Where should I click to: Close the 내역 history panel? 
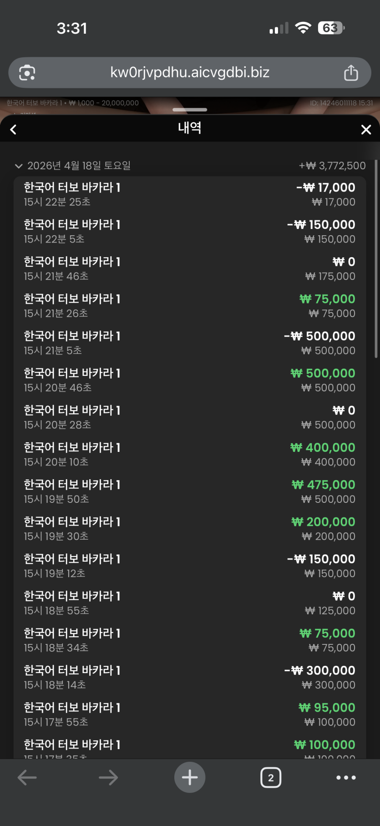coord(366,130)
